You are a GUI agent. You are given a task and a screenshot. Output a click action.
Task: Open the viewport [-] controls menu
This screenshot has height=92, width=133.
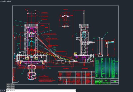[x=1, y=1]
